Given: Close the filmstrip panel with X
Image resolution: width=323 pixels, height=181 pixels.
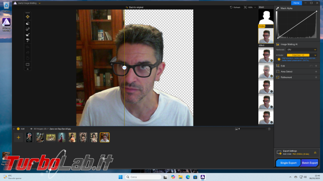Looking at the screenshot, I should (14, 129).
